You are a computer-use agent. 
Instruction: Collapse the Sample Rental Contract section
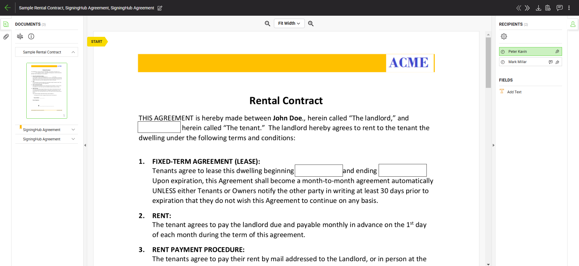73,52
